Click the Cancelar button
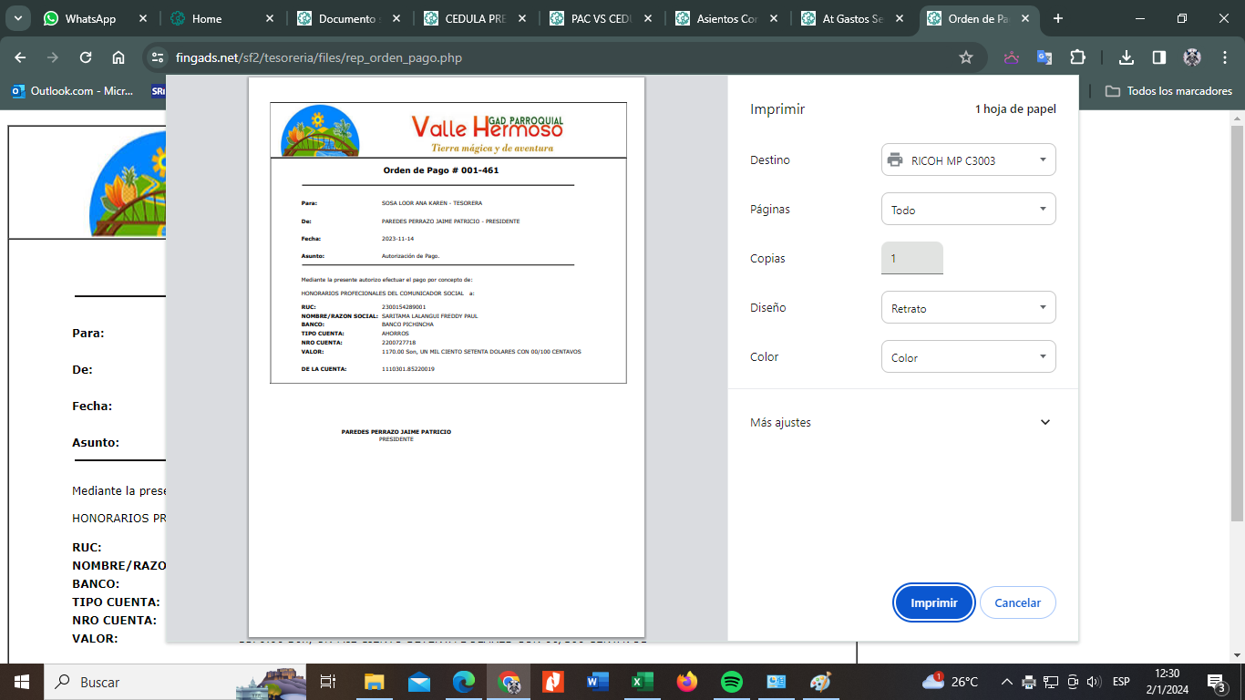The height and width of the screenshot is (700, 1245). point(1017,602)
